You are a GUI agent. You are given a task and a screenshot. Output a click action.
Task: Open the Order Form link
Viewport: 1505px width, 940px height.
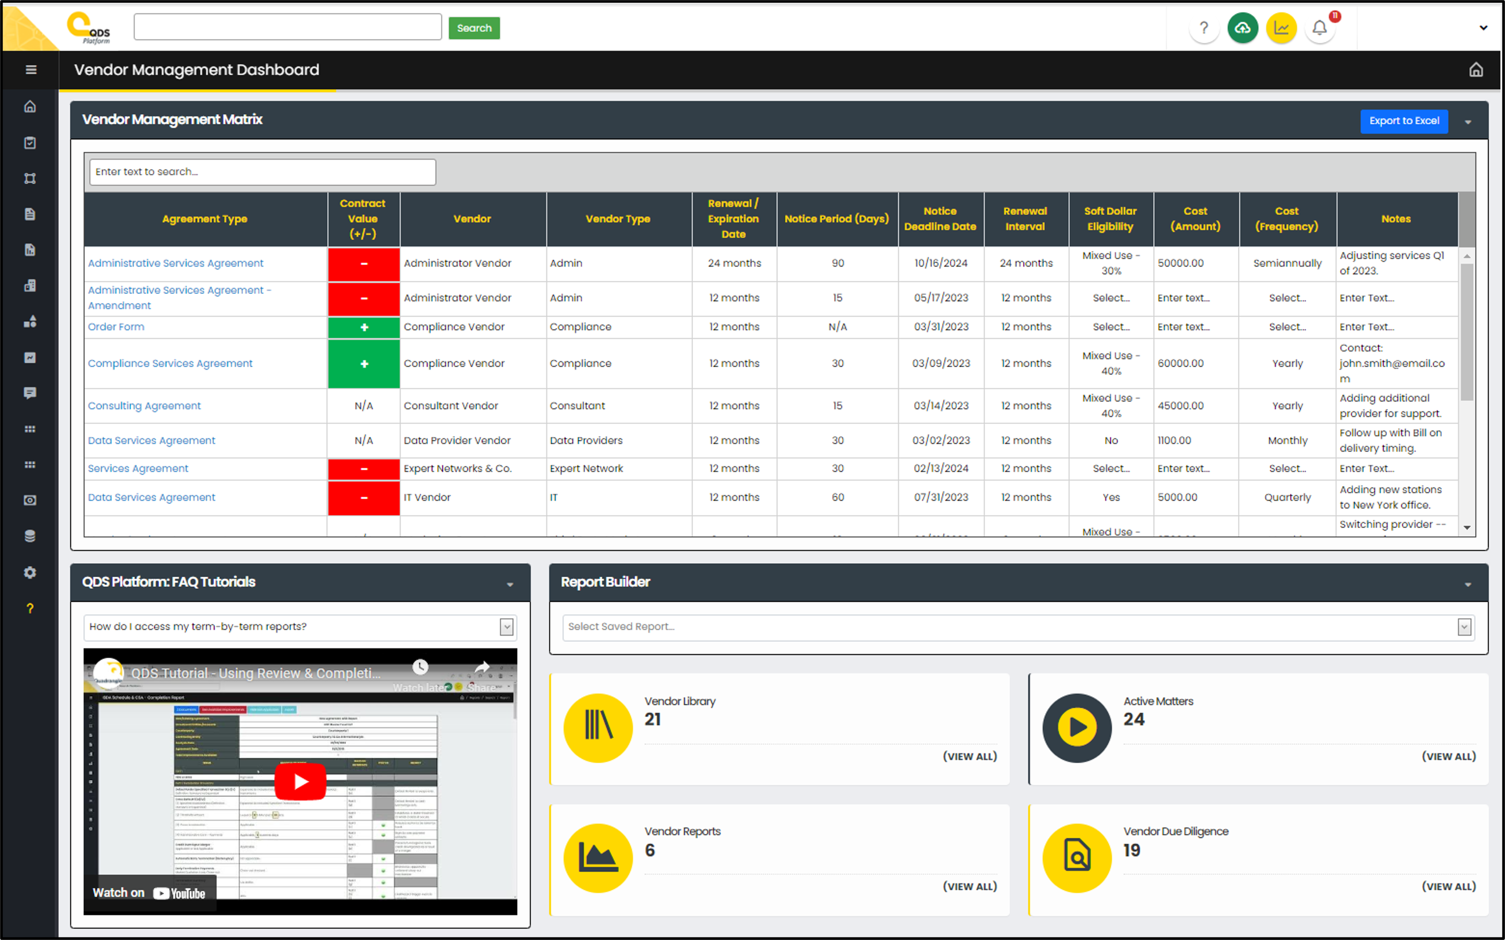pos(115,327)
